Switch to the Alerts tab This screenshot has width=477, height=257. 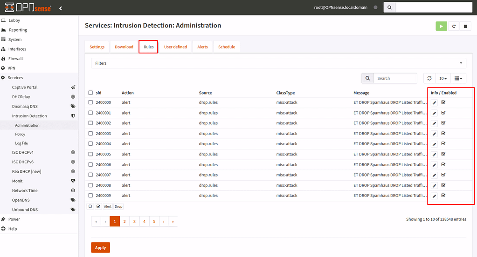pos(202,47)
